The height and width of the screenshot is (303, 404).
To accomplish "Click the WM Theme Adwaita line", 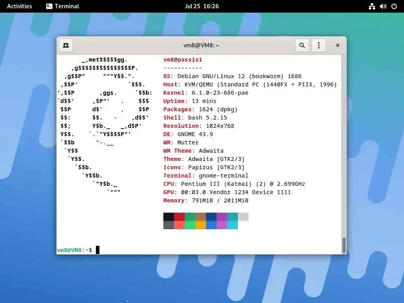I will coord(193,151).
